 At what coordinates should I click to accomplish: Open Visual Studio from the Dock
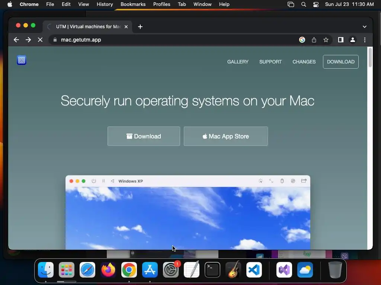pos(284,270)
